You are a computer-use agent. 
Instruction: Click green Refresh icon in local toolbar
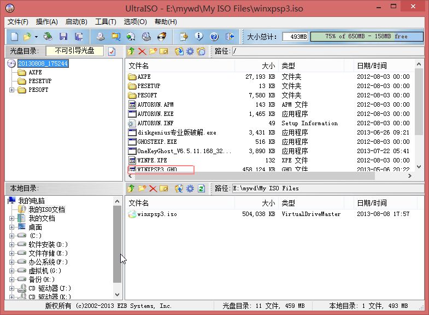pos(201,188)
